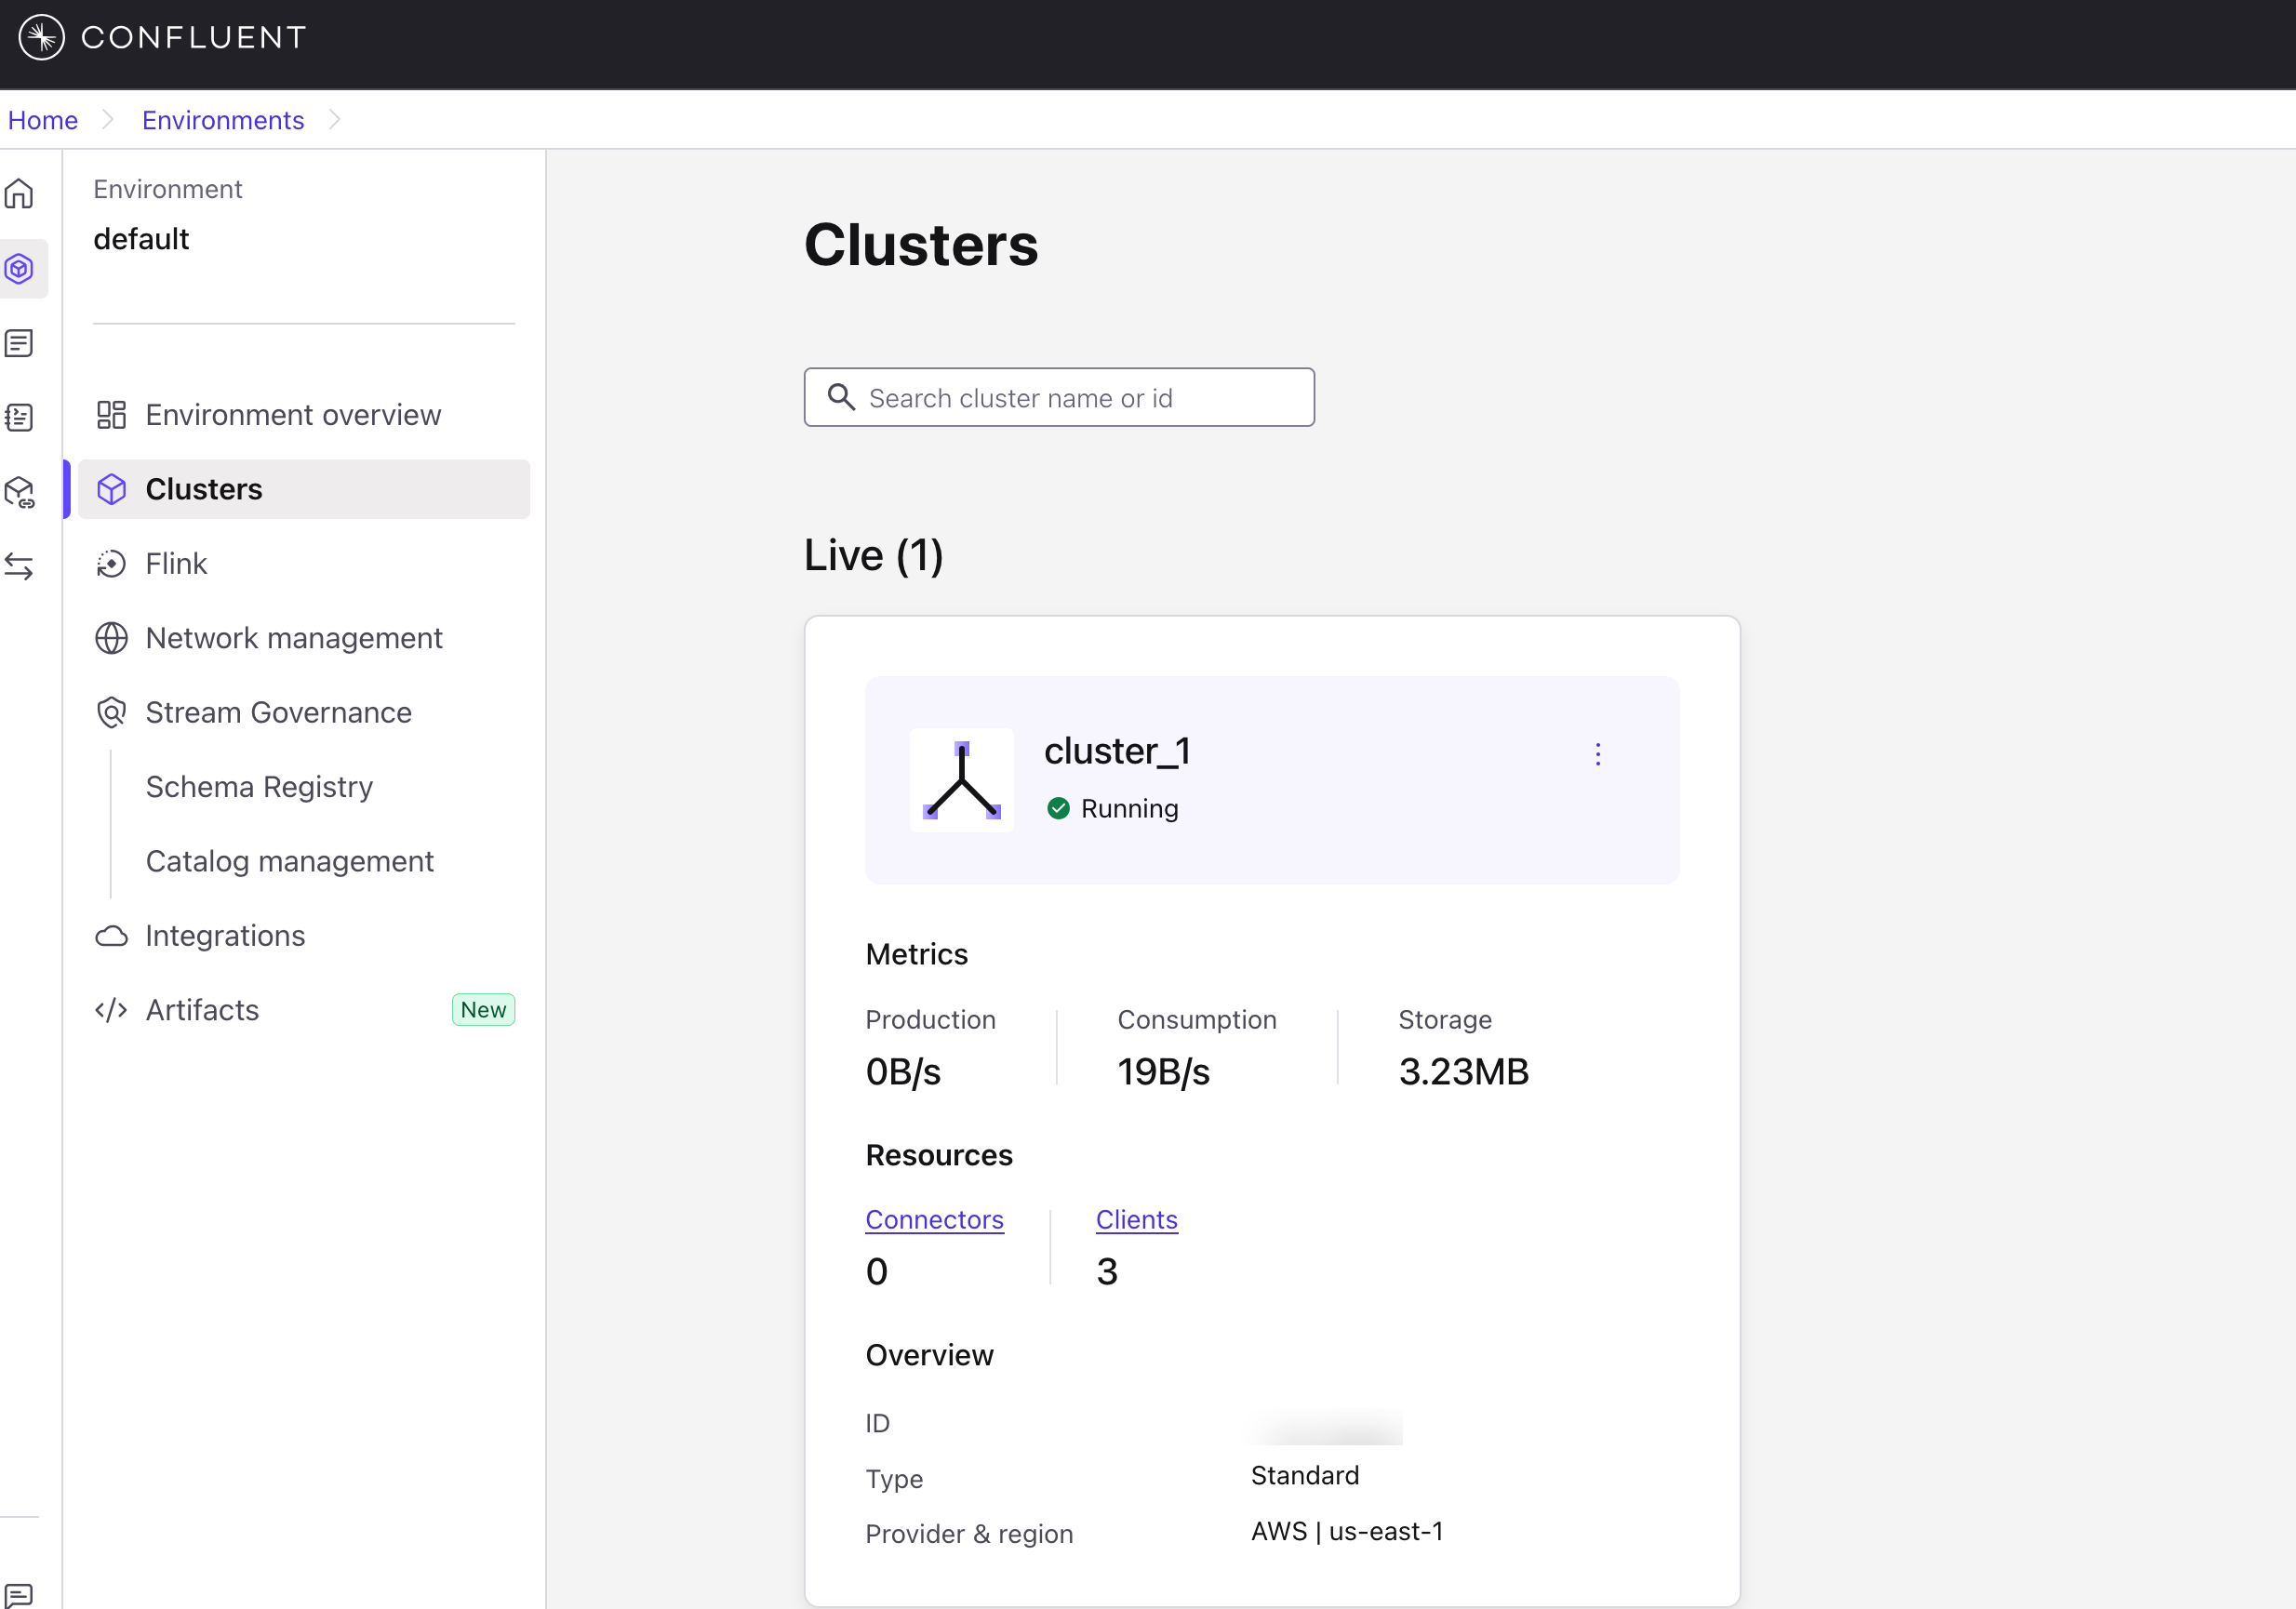Screen dimensions: 2296x1609
Task: Click the Artifacts code icon
Action: [x=112, y=1010]
